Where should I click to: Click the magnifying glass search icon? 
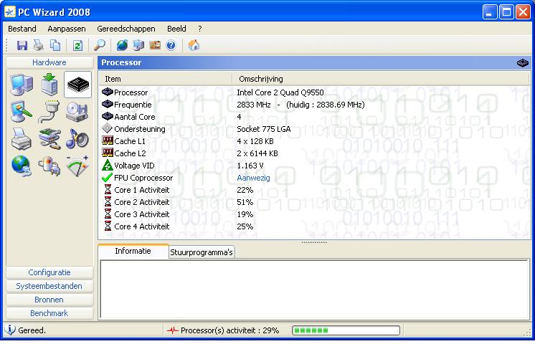point(100,45)
